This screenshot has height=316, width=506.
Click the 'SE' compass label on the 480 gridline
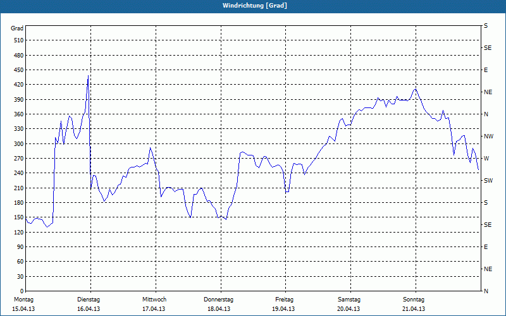pyautogui.click(x=488, y=48)
